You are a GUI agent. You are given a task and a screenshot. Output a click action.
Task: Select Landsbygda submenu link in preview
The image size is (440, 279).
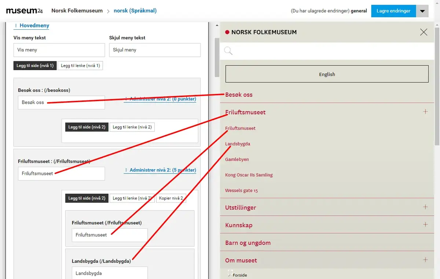click(x=238, y=144)
